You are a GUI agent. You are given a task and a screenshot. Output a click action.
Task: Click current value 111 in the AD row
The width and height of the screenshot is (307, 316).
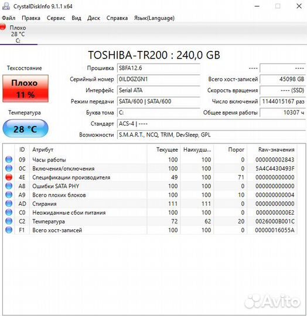tap(173, 204)
